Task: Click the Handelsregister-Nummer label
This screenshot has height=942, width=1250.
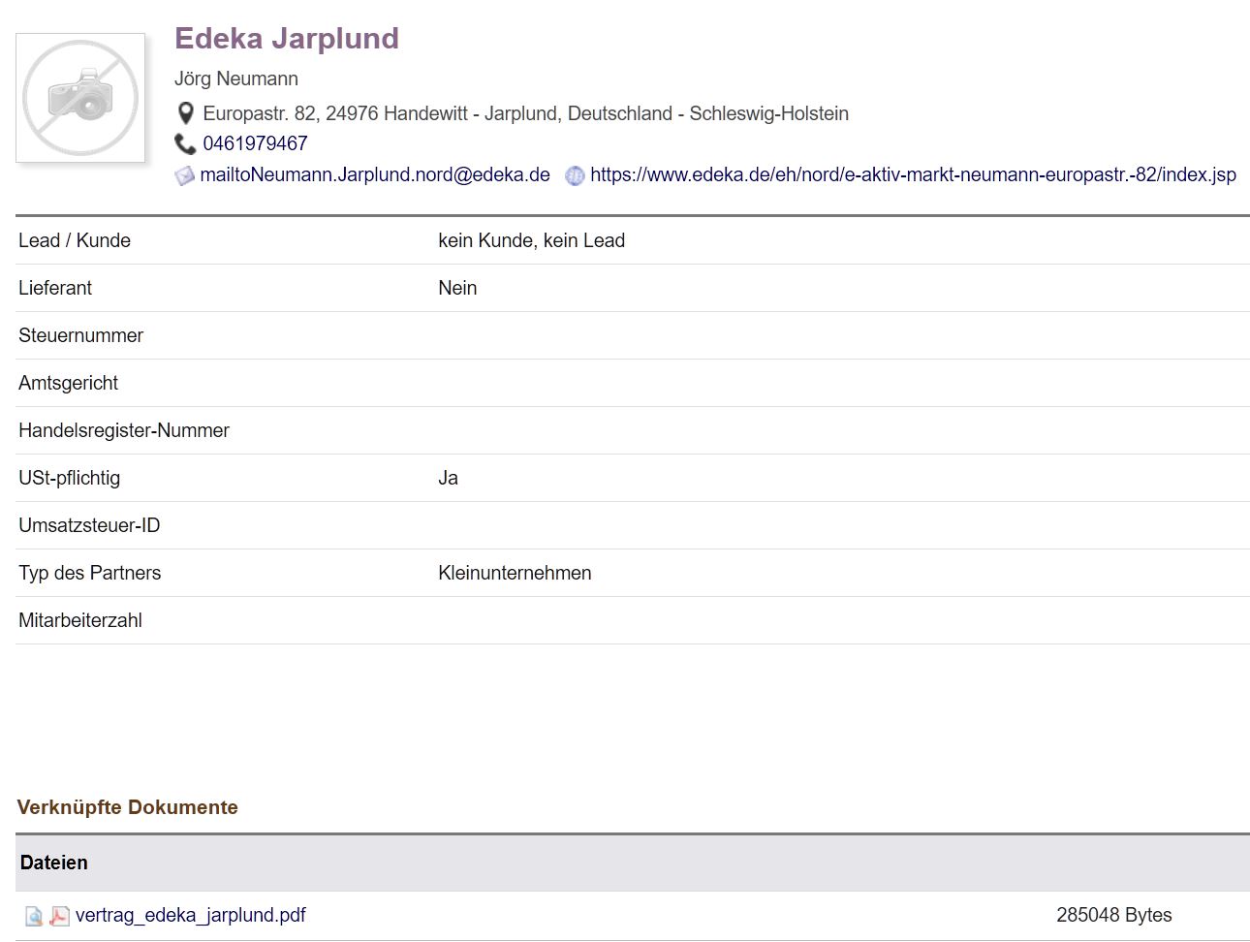Action: coord(124,430)
